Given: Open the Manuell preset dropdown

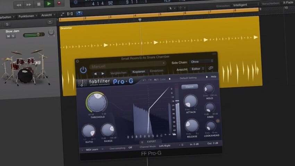Looking at the screenshot, I should [x=128, y=65].
